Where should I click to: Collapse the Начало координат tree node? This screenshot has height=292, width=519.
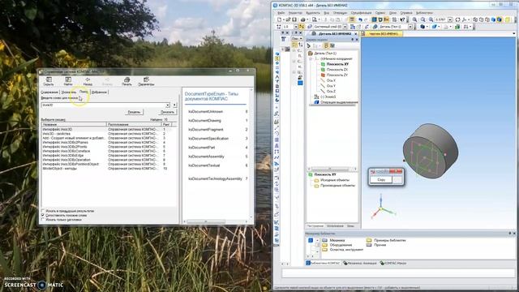pyautogui.click(x=311, y=58)
